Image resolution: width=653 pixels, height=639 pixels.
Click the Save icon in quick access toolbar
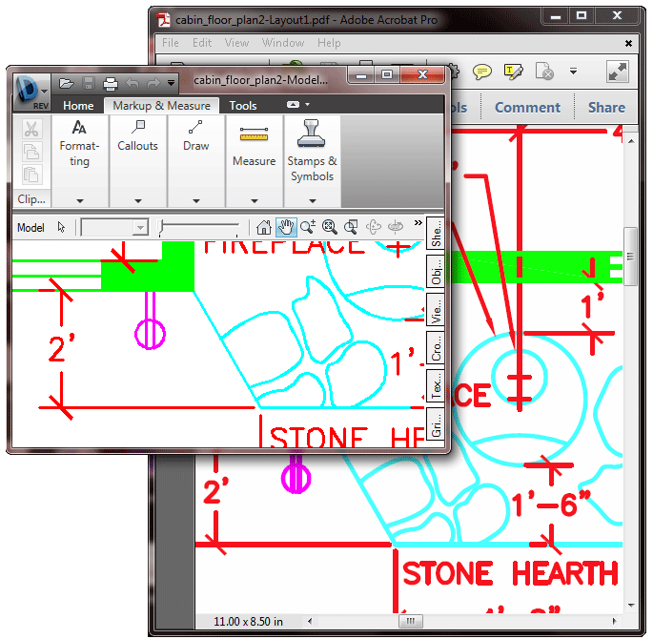[89, 83]
